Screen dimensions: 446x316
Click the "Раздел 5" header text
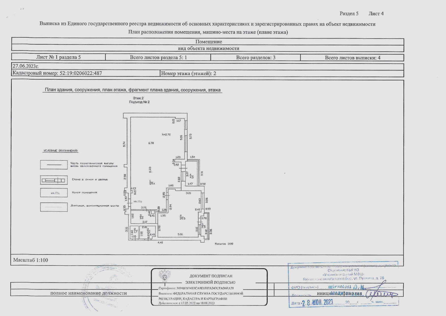pyautogui.click(x=349, y=14)
